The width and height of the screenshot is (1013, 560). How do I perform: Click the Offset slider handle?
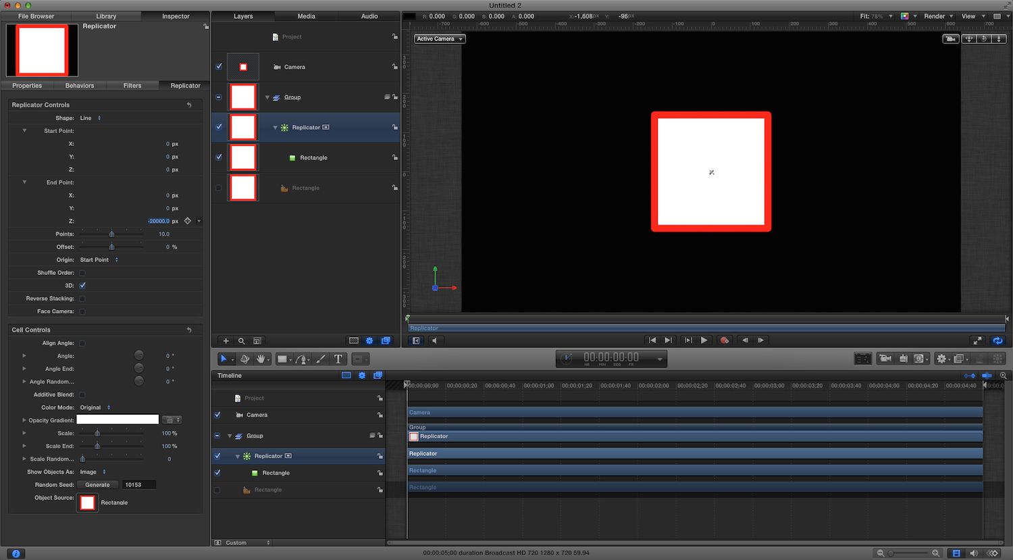pyautogui.click(x=111, y=247)
